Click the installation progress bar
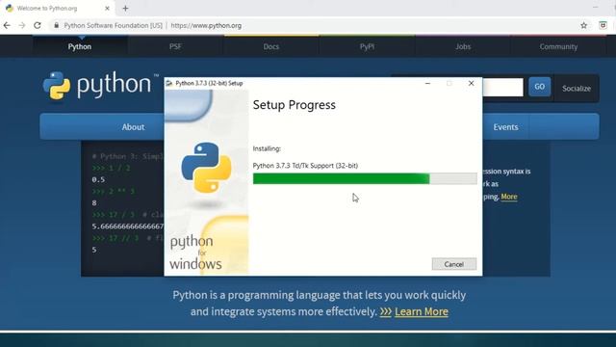616x347 pixels. (x=365, y=178)
